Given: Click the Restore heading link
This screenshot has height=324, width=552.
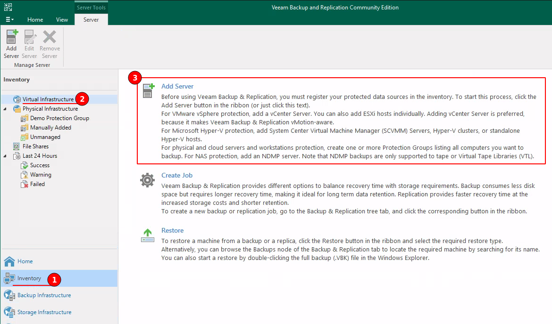Looking at the screenshot, I should pyautogui.click(x=173, y=231).
